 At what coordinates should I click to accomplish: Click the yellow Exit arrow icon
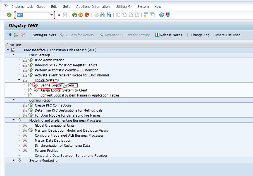[x=80, y=15]
